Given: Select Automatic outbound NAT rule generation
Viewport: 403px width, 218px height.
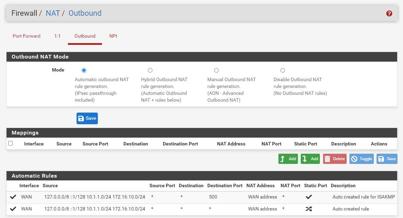Looking at the screenshot, I should pos(84,70).
